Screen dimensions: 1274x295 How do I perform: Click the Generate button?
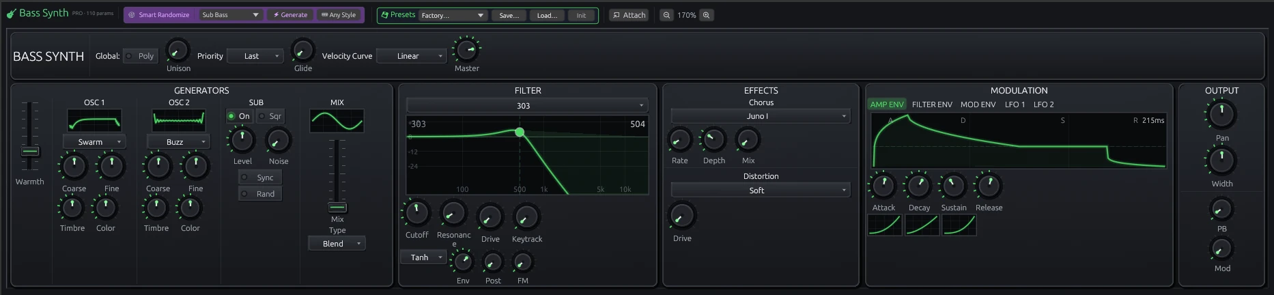(290, 15)
